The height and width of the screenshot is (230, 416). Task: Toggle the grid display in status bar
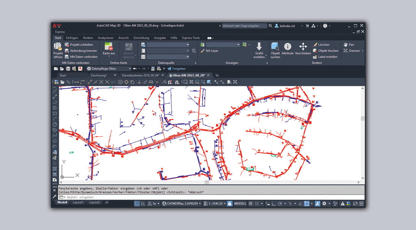(x=251, y=203)
